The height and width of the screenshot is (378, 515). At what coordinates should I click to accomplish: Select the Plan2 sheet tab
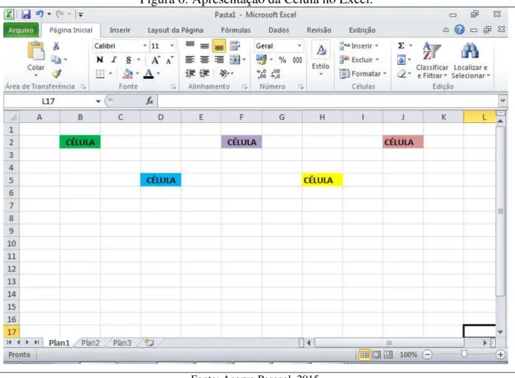tap(90, 343)
